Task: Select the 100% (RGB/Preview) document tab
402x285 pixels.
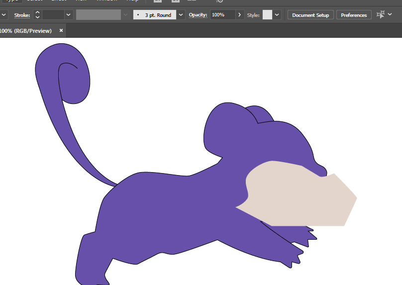Action: click(26, 31)
